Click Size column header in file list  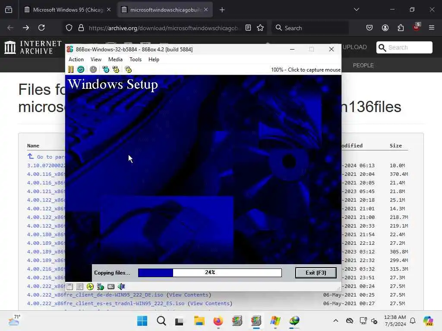(x=396, y=146)
